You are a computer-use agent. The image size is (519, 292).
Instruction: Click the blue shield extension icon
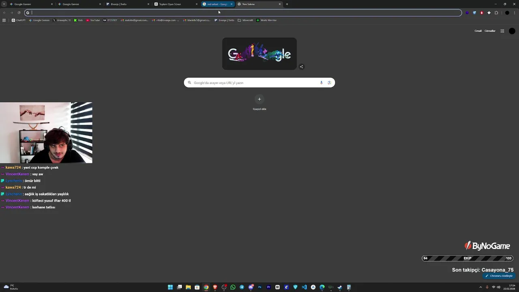474,13
